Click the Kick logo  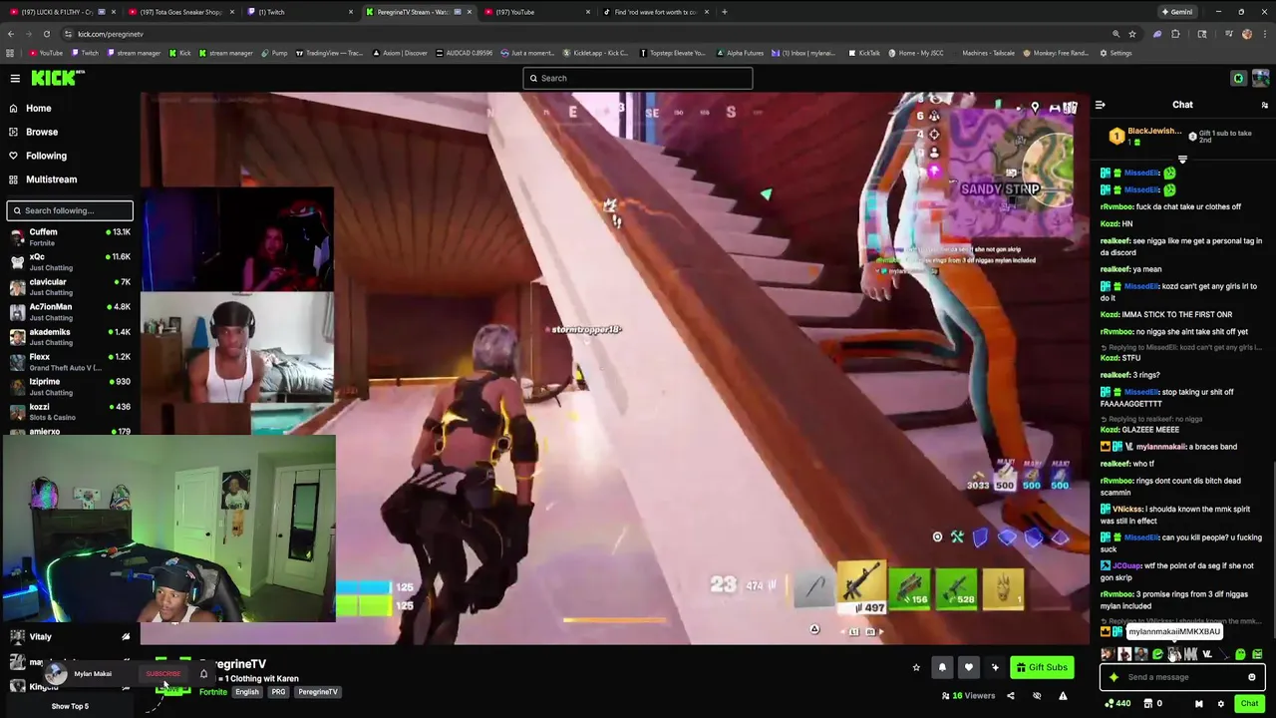click(x=56, y=78)
